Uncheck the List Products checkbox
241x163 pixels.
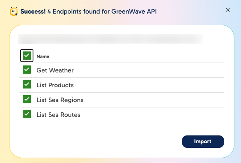27,84
